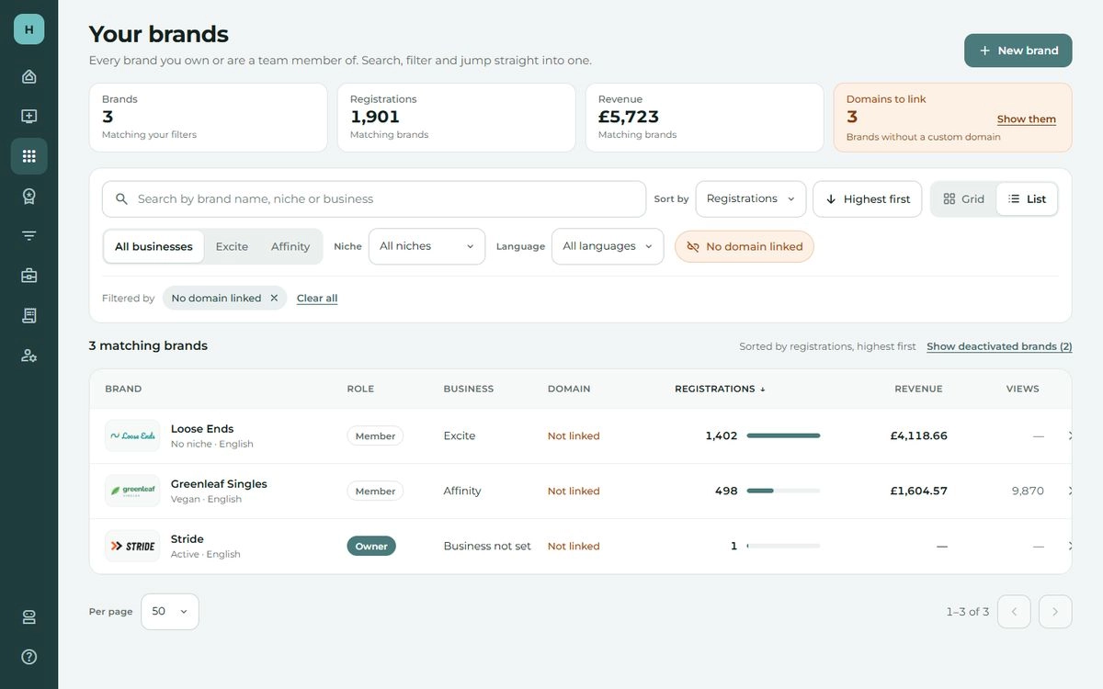The image size is (1103, 689).
Task: Open the Per page 50 dropdown
Action: click(170, 612)
